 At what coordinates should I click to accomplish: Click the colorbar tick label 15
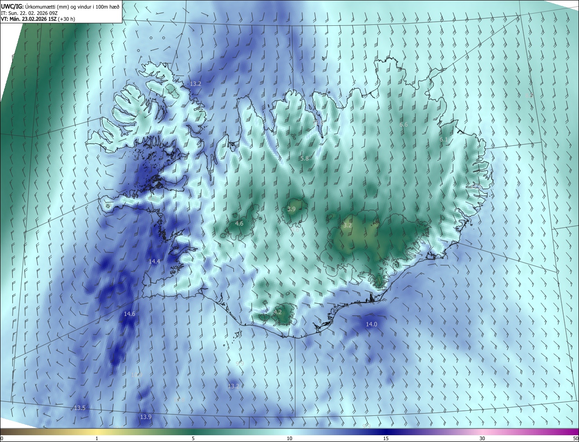click(x=386, y=438)
